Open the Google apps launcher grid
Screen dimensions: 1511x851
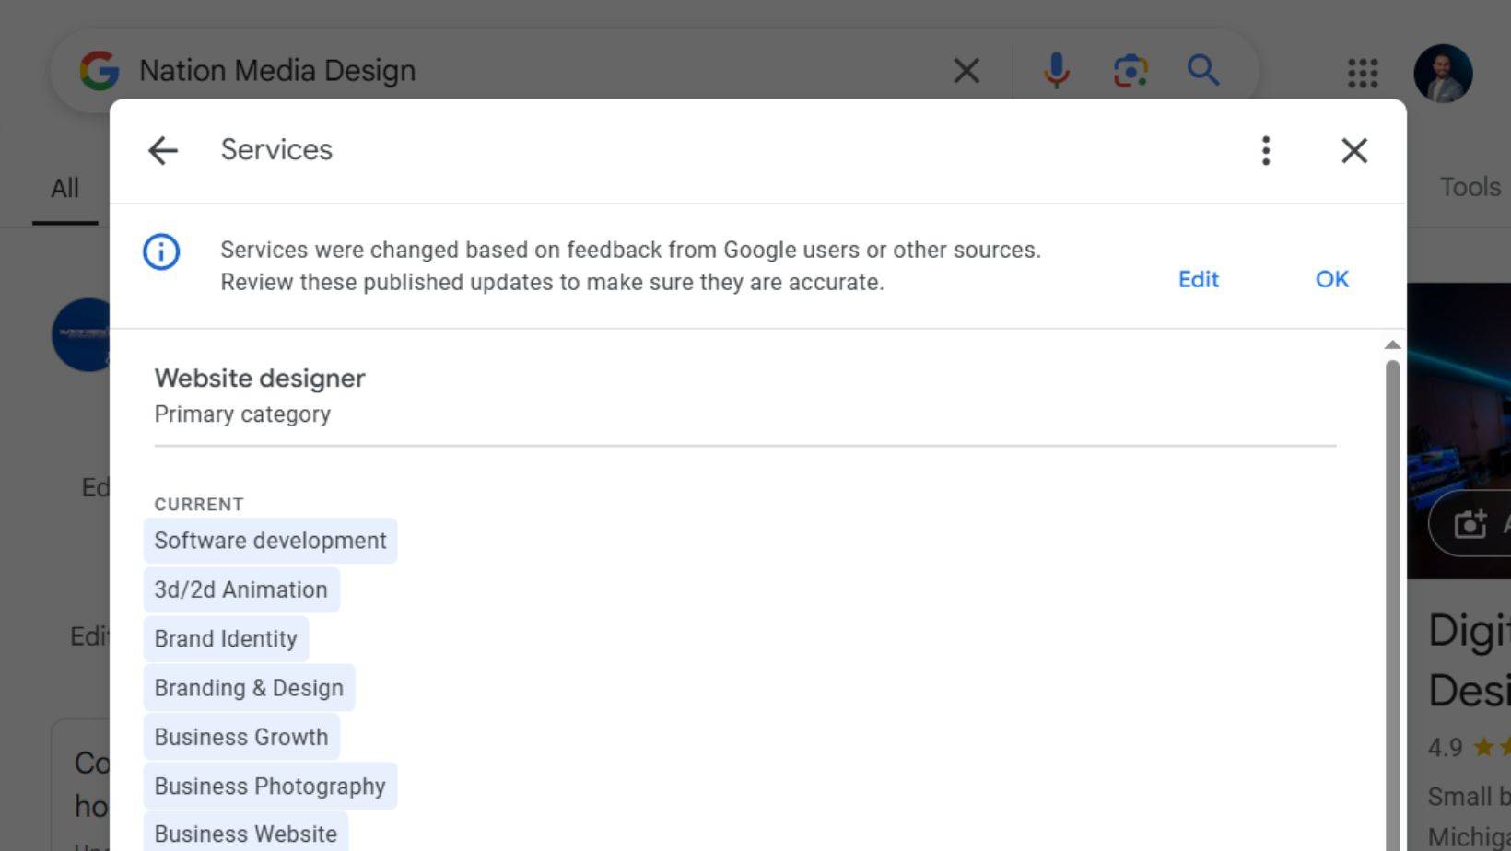(1362, 73)
